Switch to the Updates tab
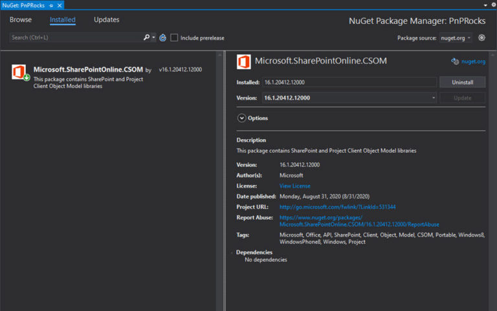Image resolution: width=497 pixels, height=311 pixels. [107, 19]
